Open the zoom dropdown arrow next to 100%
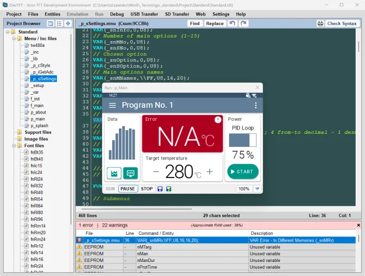This screenshot has height=276, width=365. tap(257, 189)
